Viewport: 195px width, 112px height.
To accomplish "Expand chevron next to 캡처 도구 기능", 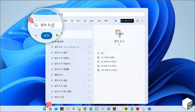I will [x=89, y=86].
